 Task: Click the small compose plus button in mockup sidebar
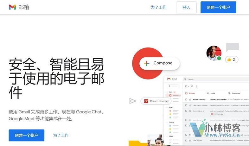(x=173, y=86)
